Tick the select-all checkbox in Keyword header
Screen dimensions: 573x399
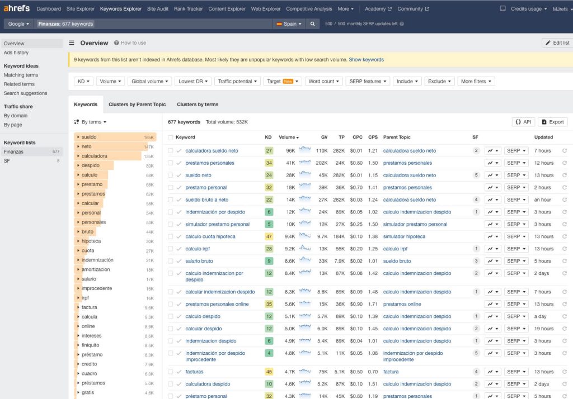pyautogui.click(x=171, y=137)
